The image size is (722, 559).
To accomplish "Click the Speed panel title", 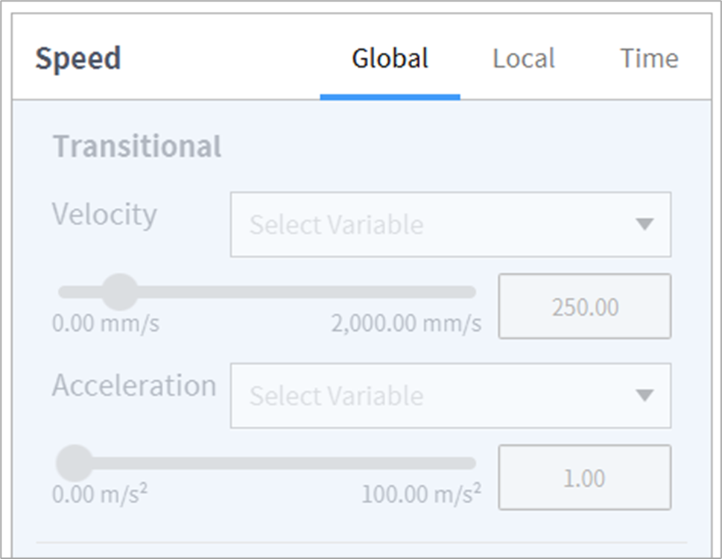I will [x=77, y=59].
